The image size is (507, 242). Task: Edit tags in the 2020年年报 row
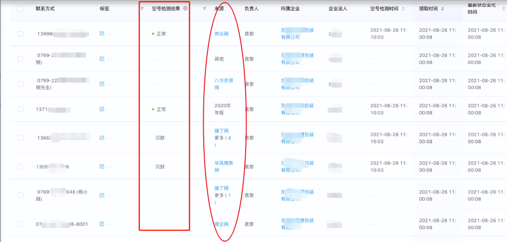click(x=102, y=109)
